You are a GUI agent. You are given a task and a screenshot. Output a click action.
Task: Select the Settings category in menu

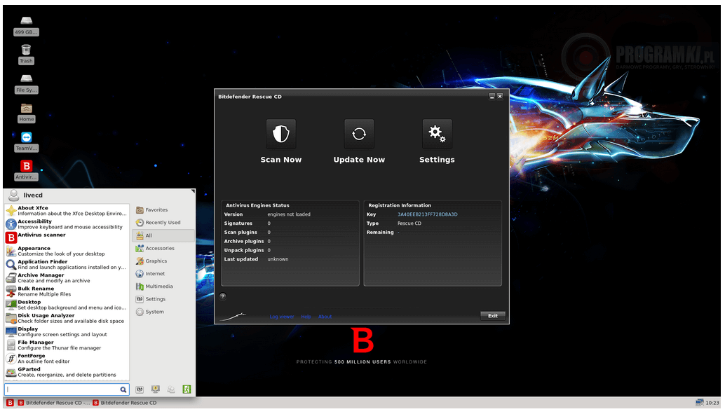[x=163, y=299]
